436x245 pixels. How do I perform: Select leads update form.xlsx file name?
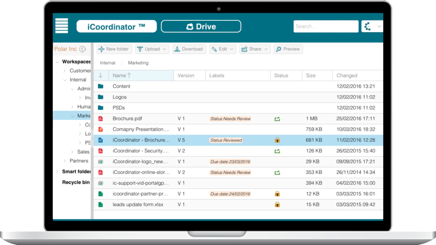pos(138,205)
